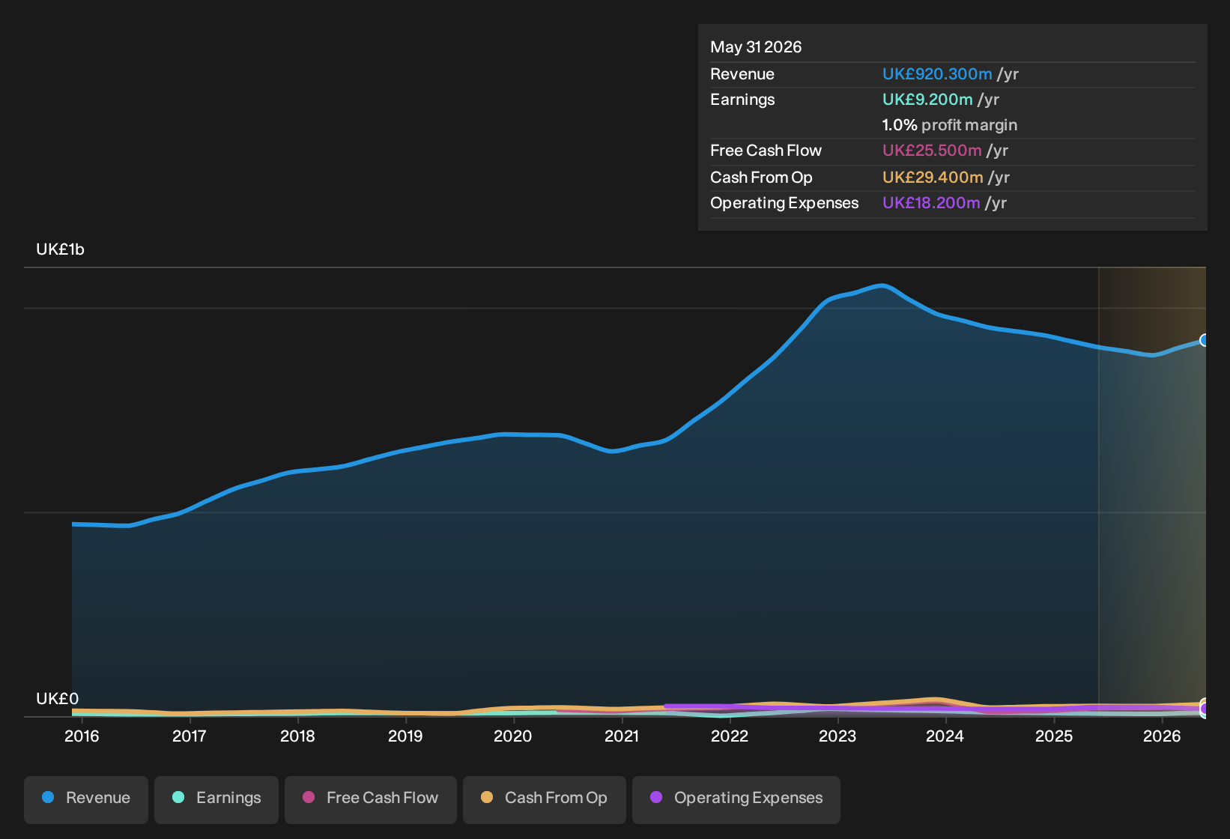The width and height of the screenshot is (1230, 839).
Task: Select the 2023 x-axis label
Action: [x=837, y=736]
